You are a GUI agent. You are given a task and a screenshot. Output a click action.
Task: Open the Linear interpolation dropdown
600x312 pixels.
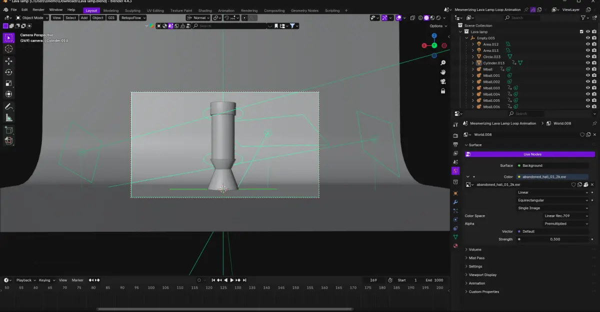(x=553, y=192)
